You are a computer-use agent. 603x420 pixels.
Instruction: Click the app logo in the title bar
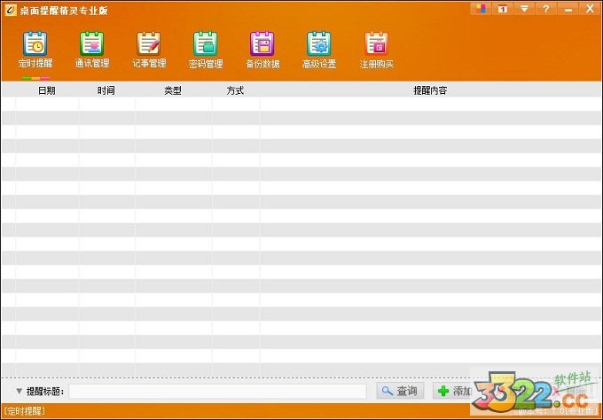[10, 10]
